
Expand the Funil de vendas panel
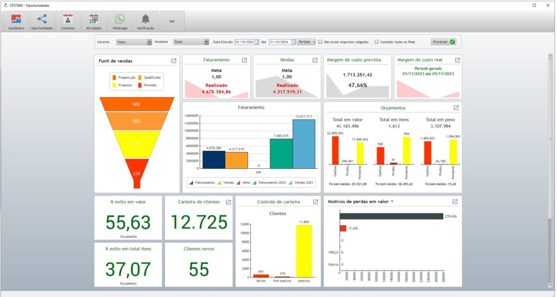coord(174,61)
